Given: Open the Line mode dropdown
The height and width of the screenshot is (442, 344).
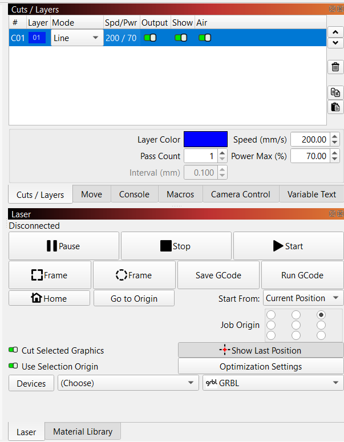Looking at the screenshot, I should coord(76,38).
